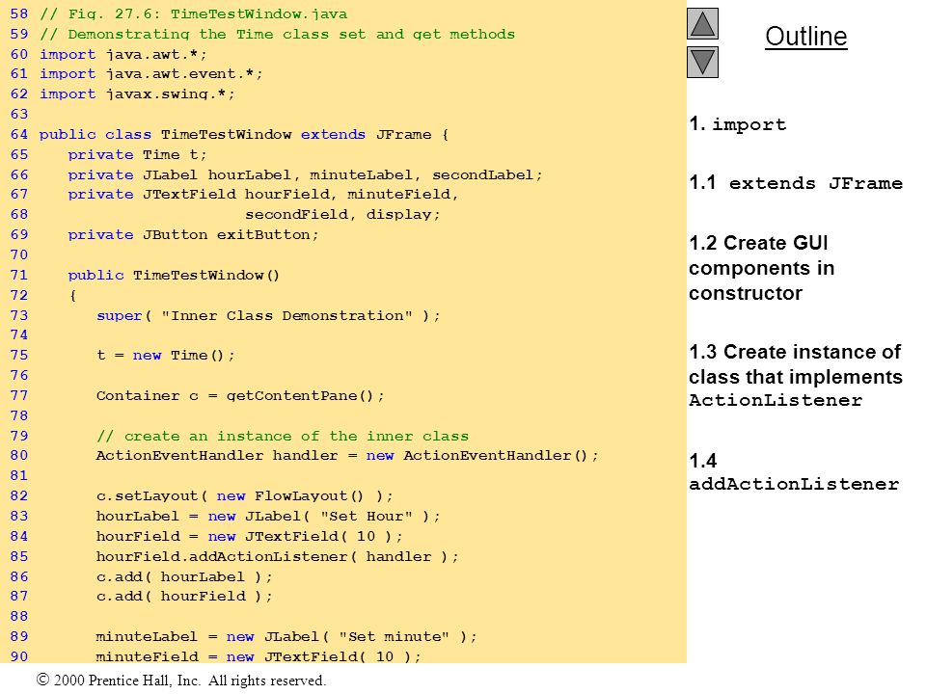This screenshot has width=926, height=694.
Task: Click line 71 "public TimeTestWindow()"
Action: [x=174, y=275]
